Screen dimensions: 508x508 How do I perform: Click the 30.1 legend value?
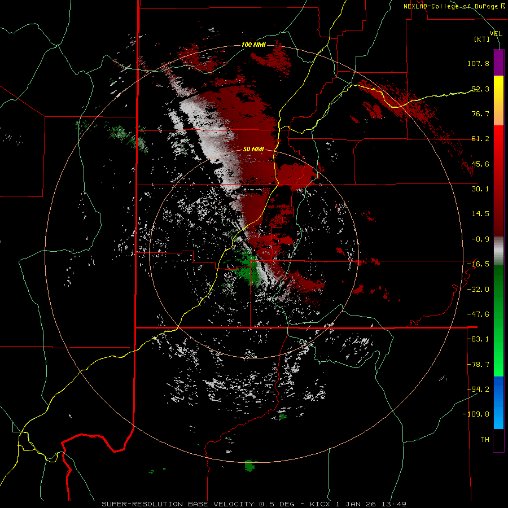click(480, 189)
